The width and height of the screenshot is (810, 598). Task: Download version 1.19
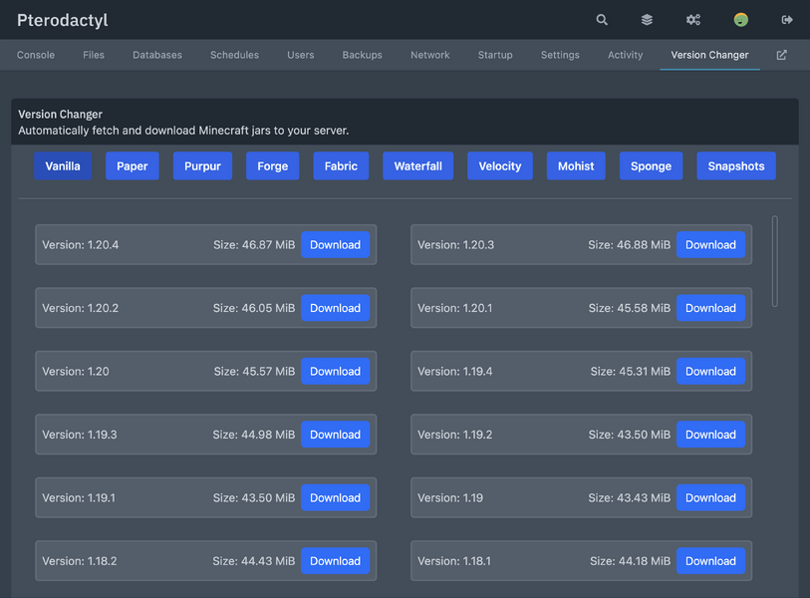tap(710, 497)
